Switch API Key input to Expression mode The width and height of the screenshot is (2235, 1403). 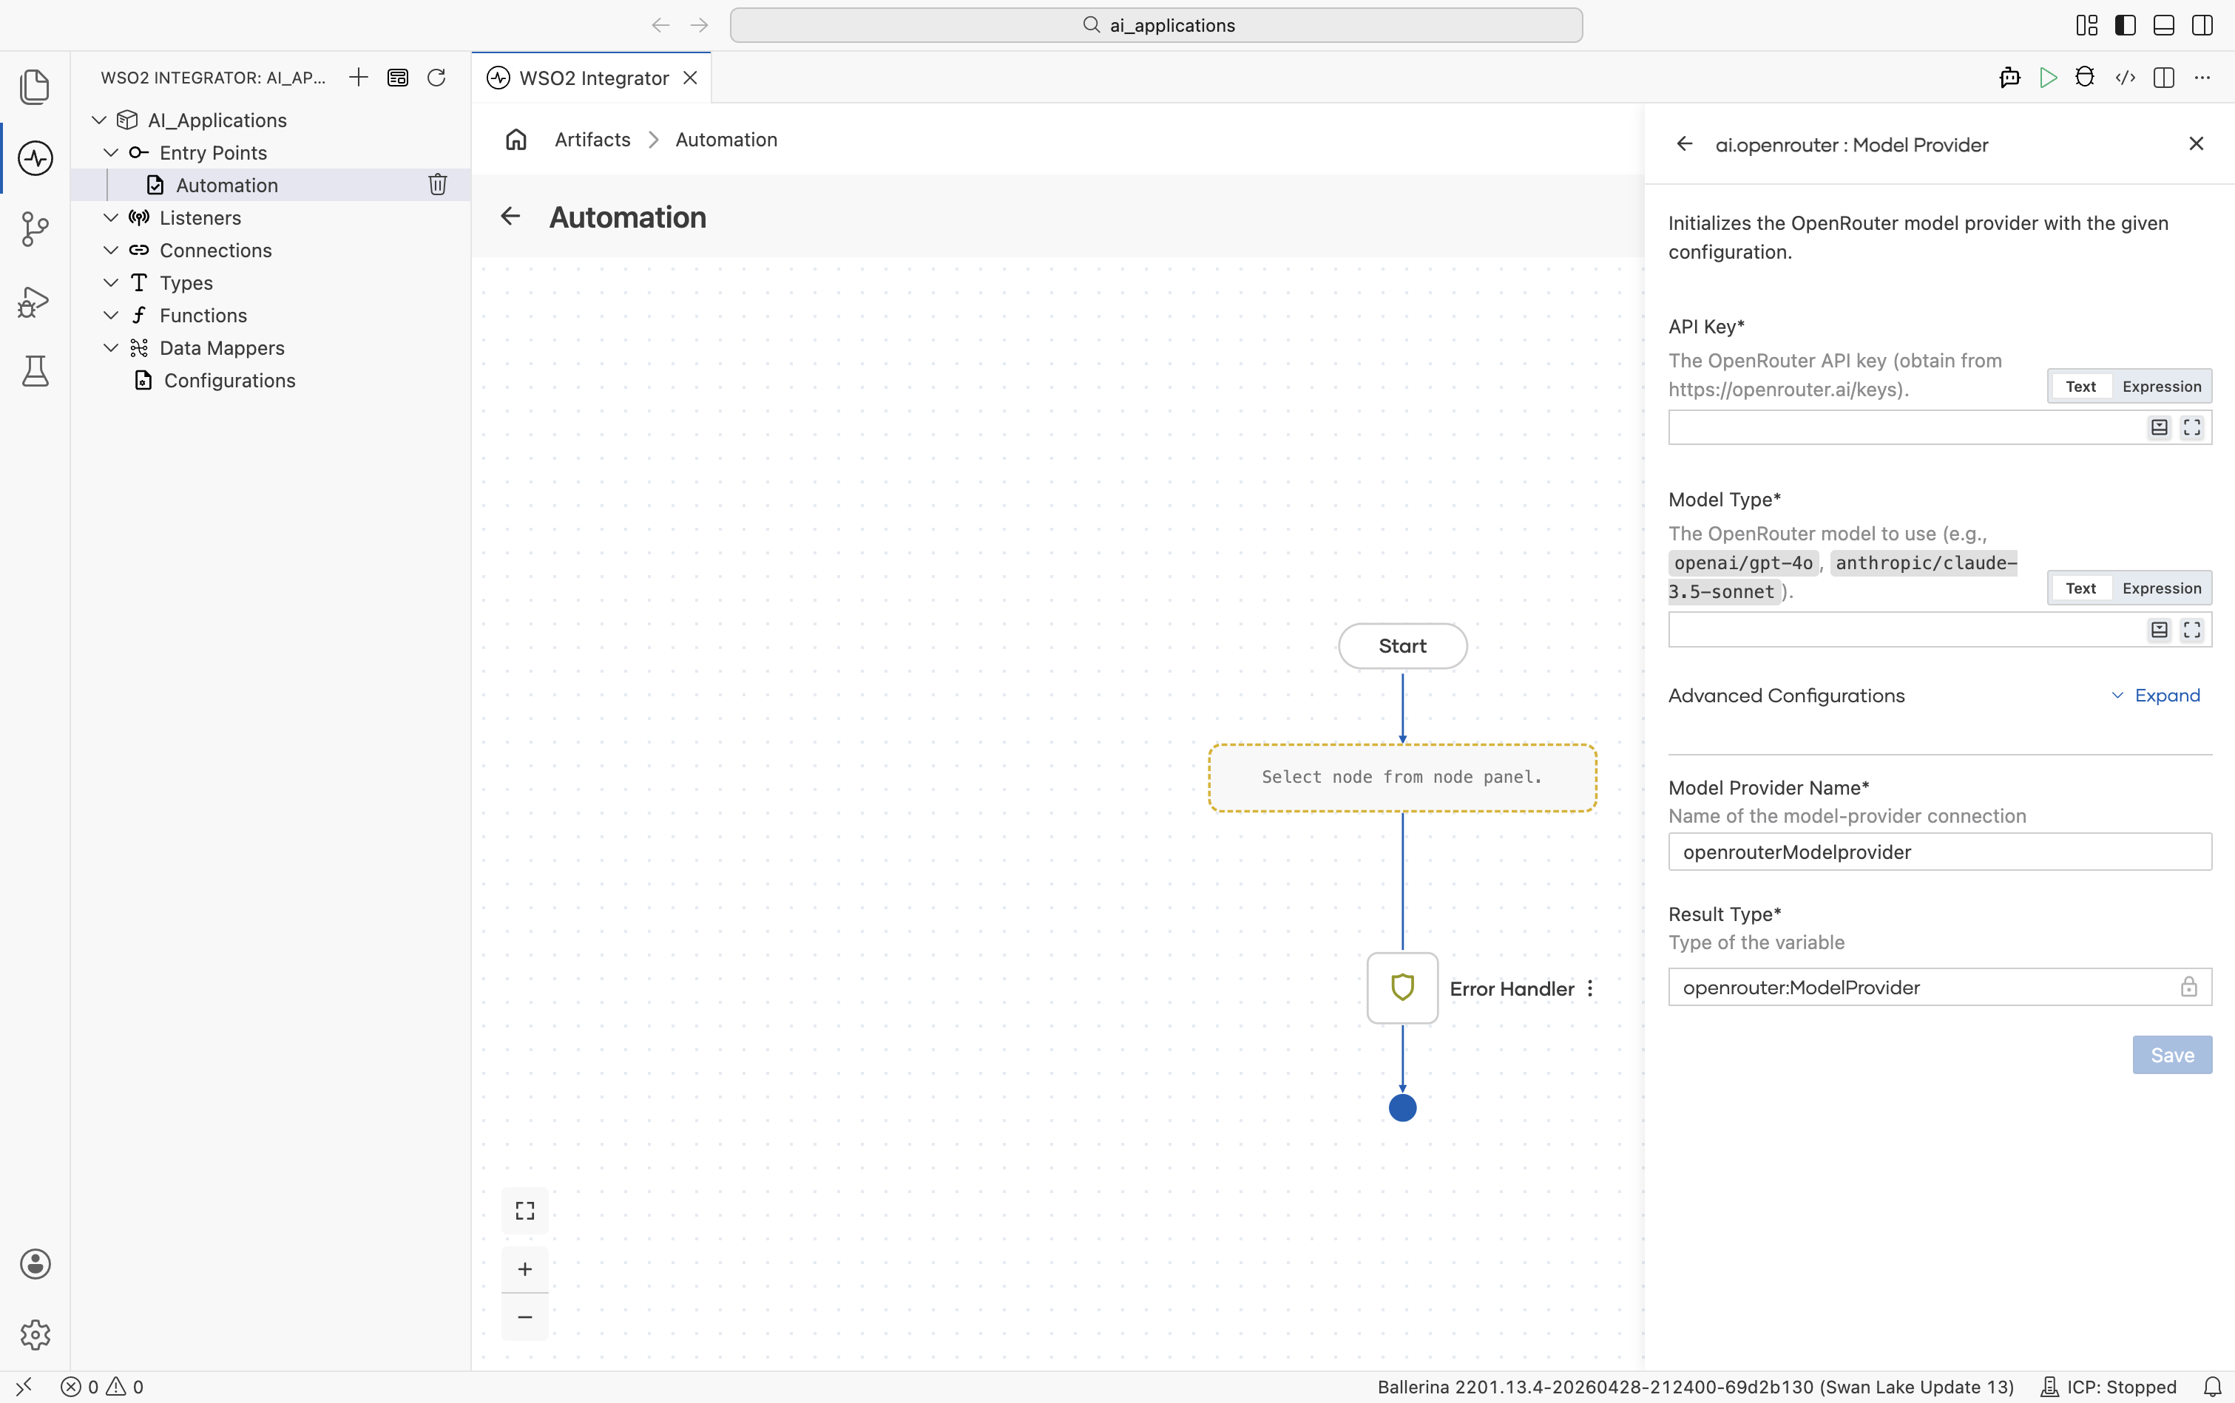coord(2162,386)
